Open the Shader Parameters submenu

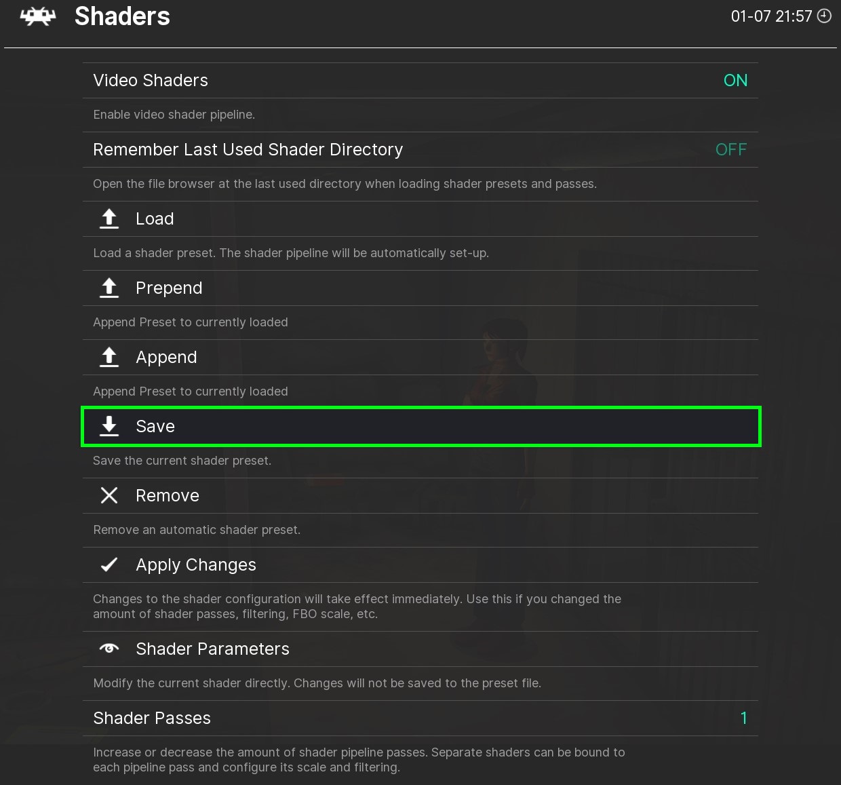(212, 649)
